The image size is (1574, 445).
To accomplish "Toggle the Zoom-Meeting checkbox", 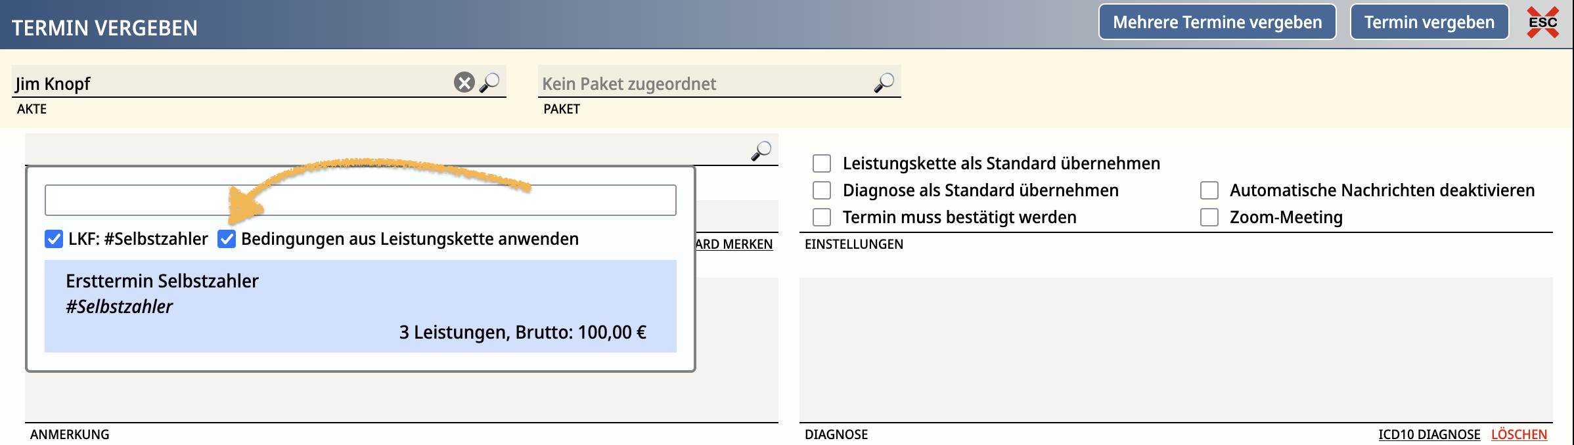I will [x=1209, y=217].
